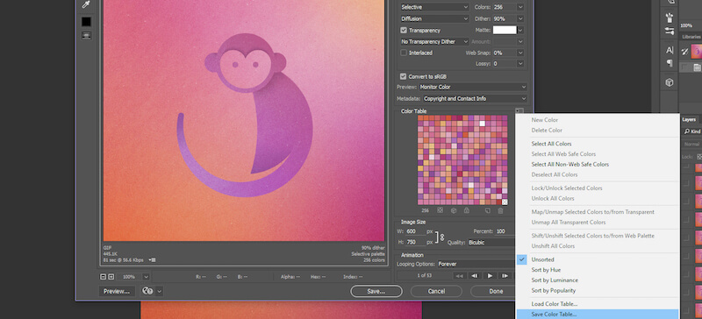Zoom in with the plus button
The height and width of the screenshot is (319, 702).
(x=111, y=277)
